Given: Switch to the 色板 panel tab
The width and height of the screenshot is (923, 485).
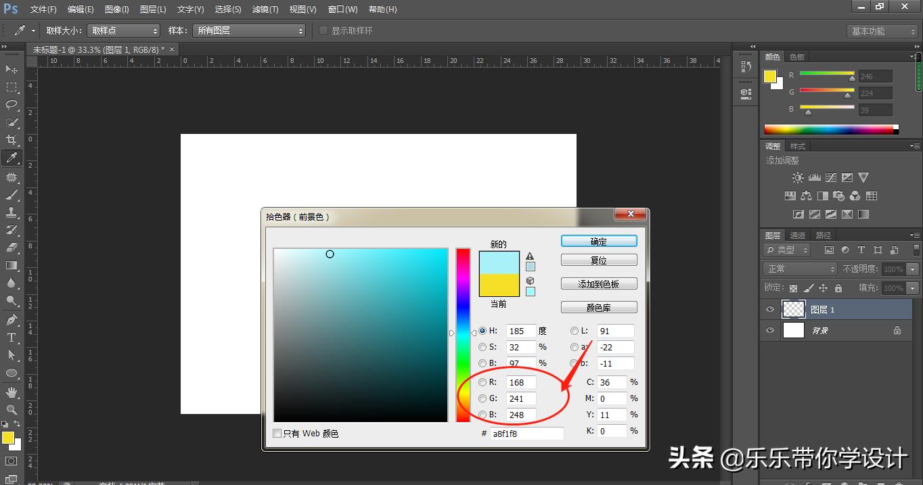Looking at the screenshot, I should point(796,56).
